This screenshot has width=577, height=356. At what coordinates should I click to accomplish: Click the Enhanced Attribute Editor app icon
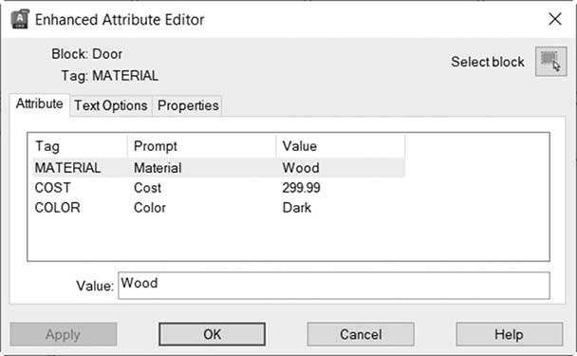click(20, 19)
